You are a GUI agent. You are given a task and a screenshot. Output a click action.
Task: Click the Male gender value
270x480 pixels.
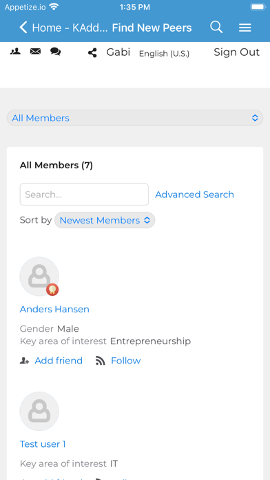tap(68, 329)
